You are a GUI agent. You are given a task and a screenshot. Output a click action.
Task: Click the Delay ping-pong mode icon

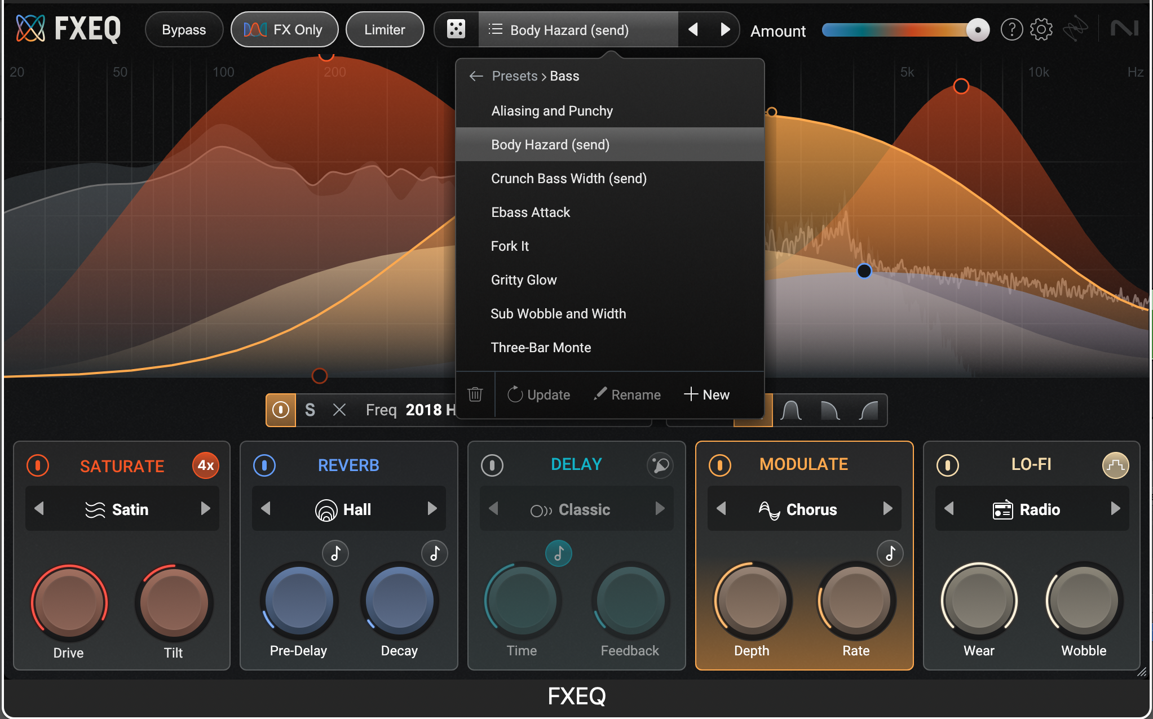click(x=660, y=465)
